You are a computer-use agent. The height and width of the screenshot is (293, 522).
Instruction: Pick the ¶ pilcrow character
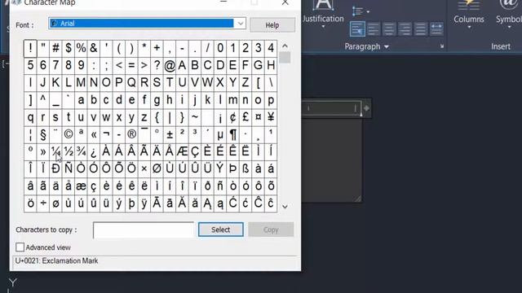[232, 134]
